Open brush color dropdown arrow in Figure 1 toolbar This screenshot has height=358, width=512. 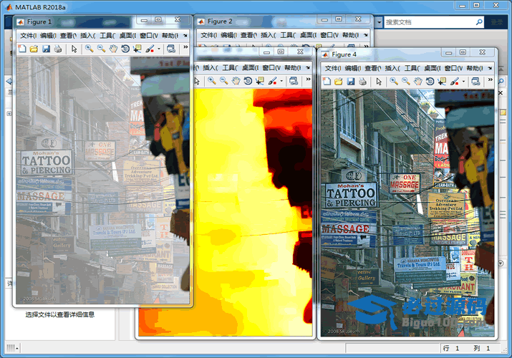click(159, 49)
